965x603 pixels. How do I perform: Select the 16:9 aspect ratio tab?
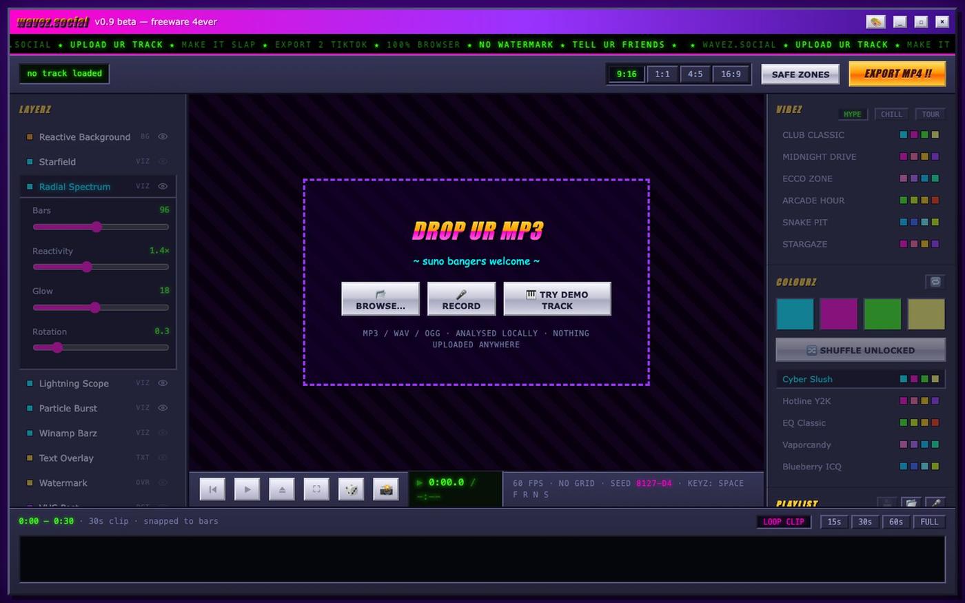(731, 74)
